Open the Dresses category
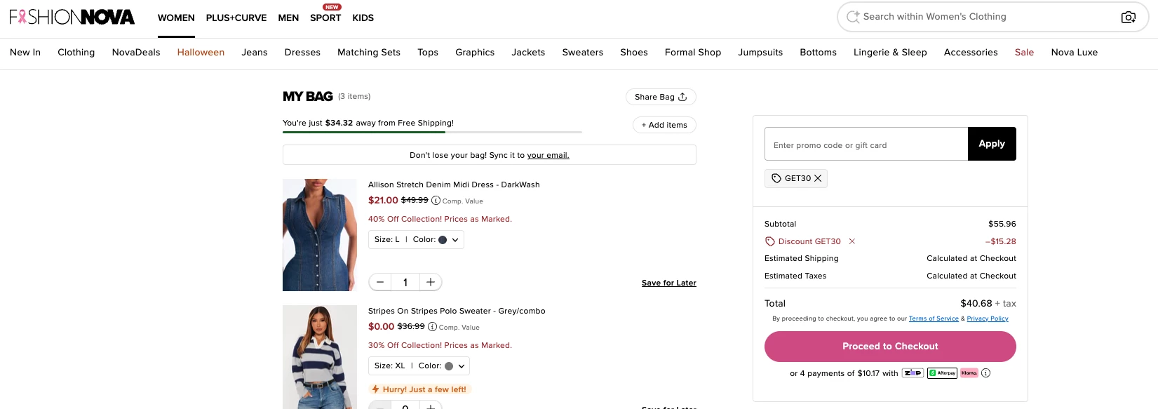This screenshot has height=409, width=1158. [302, 53]
